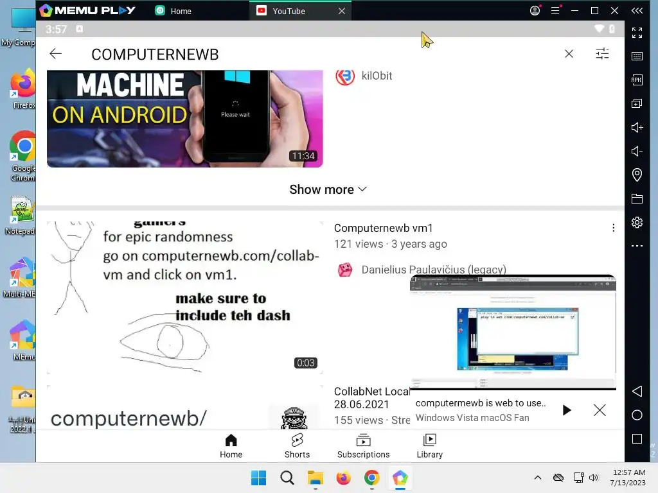Open the taskbar clock and date

[x=628, y=478]
